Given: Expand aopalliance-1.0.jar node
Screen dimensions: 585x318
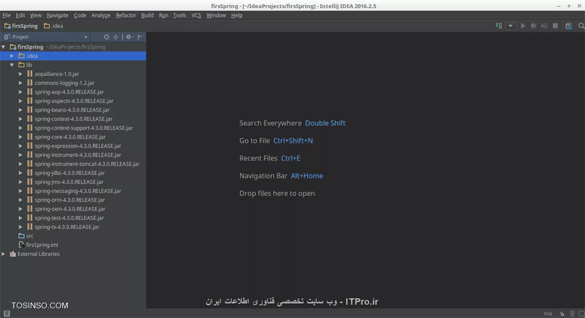Looking at the screenshot, I should click(21, 74).
